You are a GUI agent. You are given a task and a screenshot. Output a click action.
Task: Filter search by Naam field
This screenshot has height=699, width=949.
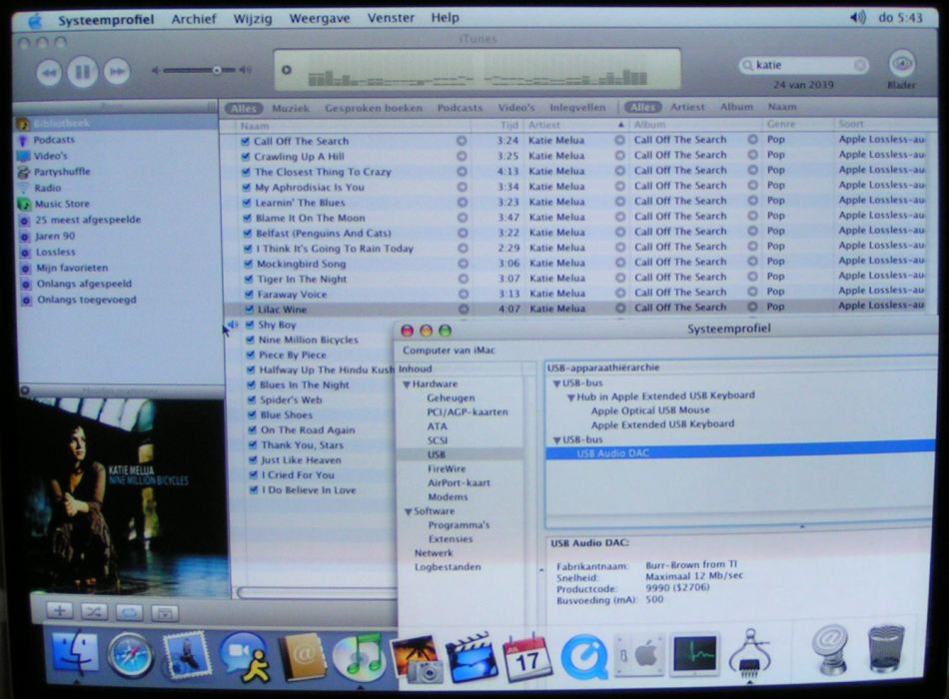[x=782, y=107]
